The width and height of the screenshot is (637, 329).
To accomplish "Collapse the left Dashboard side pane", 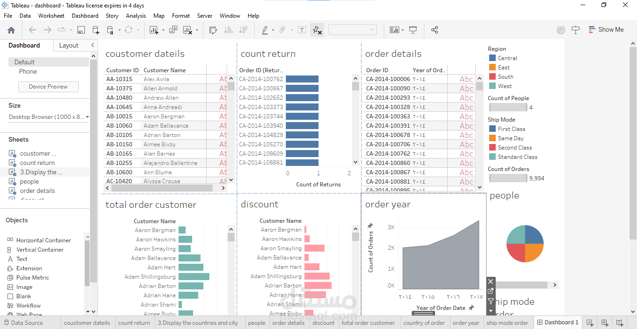I will coord(92,45).
